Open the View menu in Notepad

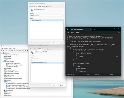coord(77,32)
